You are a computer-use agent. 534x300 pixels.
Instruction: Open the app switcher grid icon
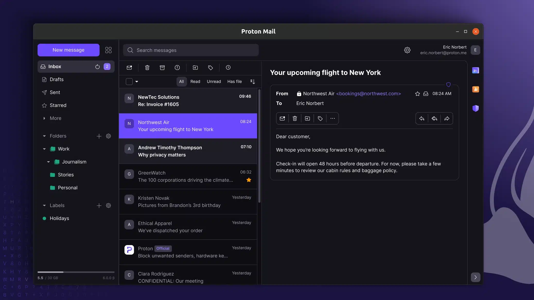coord(108,50)
